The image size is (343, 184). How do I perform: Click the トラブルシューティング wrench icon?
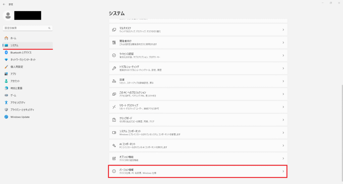(114, 68)
